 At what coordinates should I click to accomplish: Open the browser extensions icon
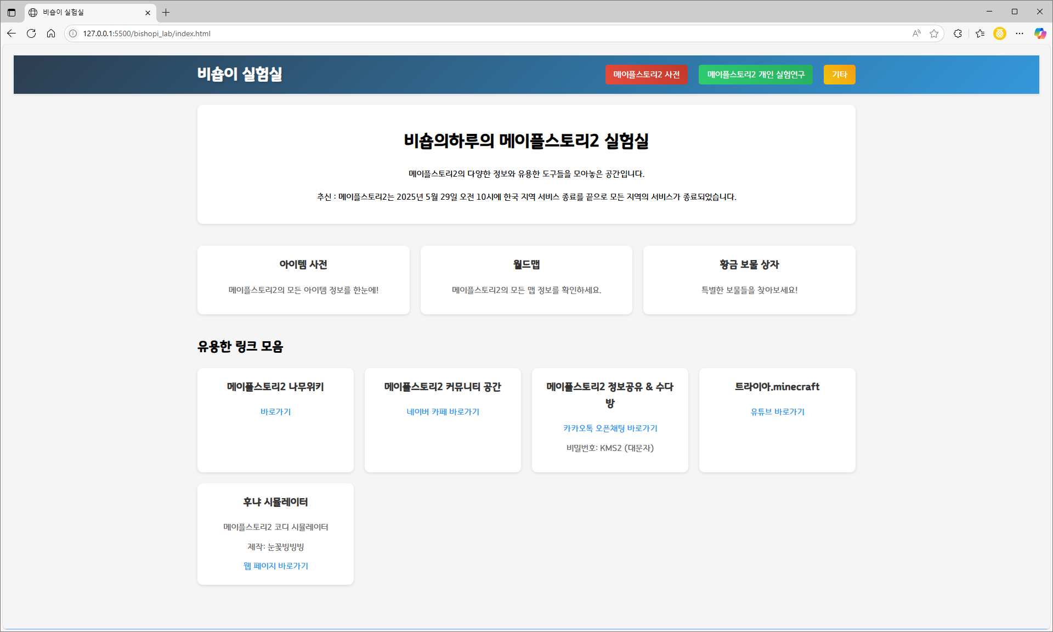coord(958,33)
